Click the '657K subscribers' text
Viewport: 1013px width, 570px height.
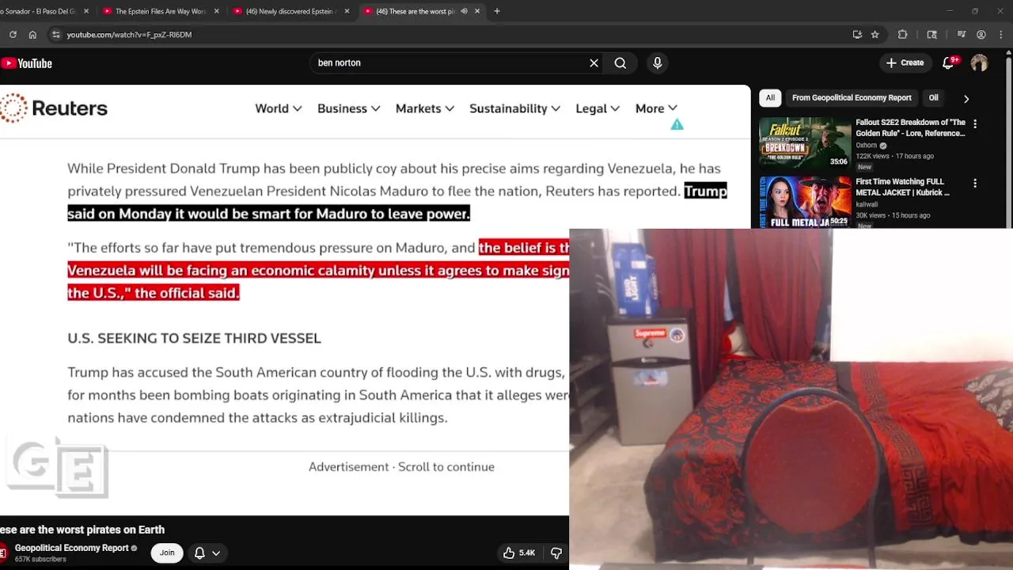click(x=40, y=560)
